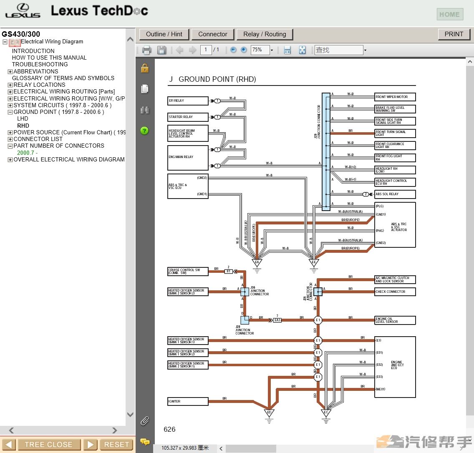Viewport: 474px width, 453px height.
Task: Switch to Connector tab
Action: pos(212,34)
